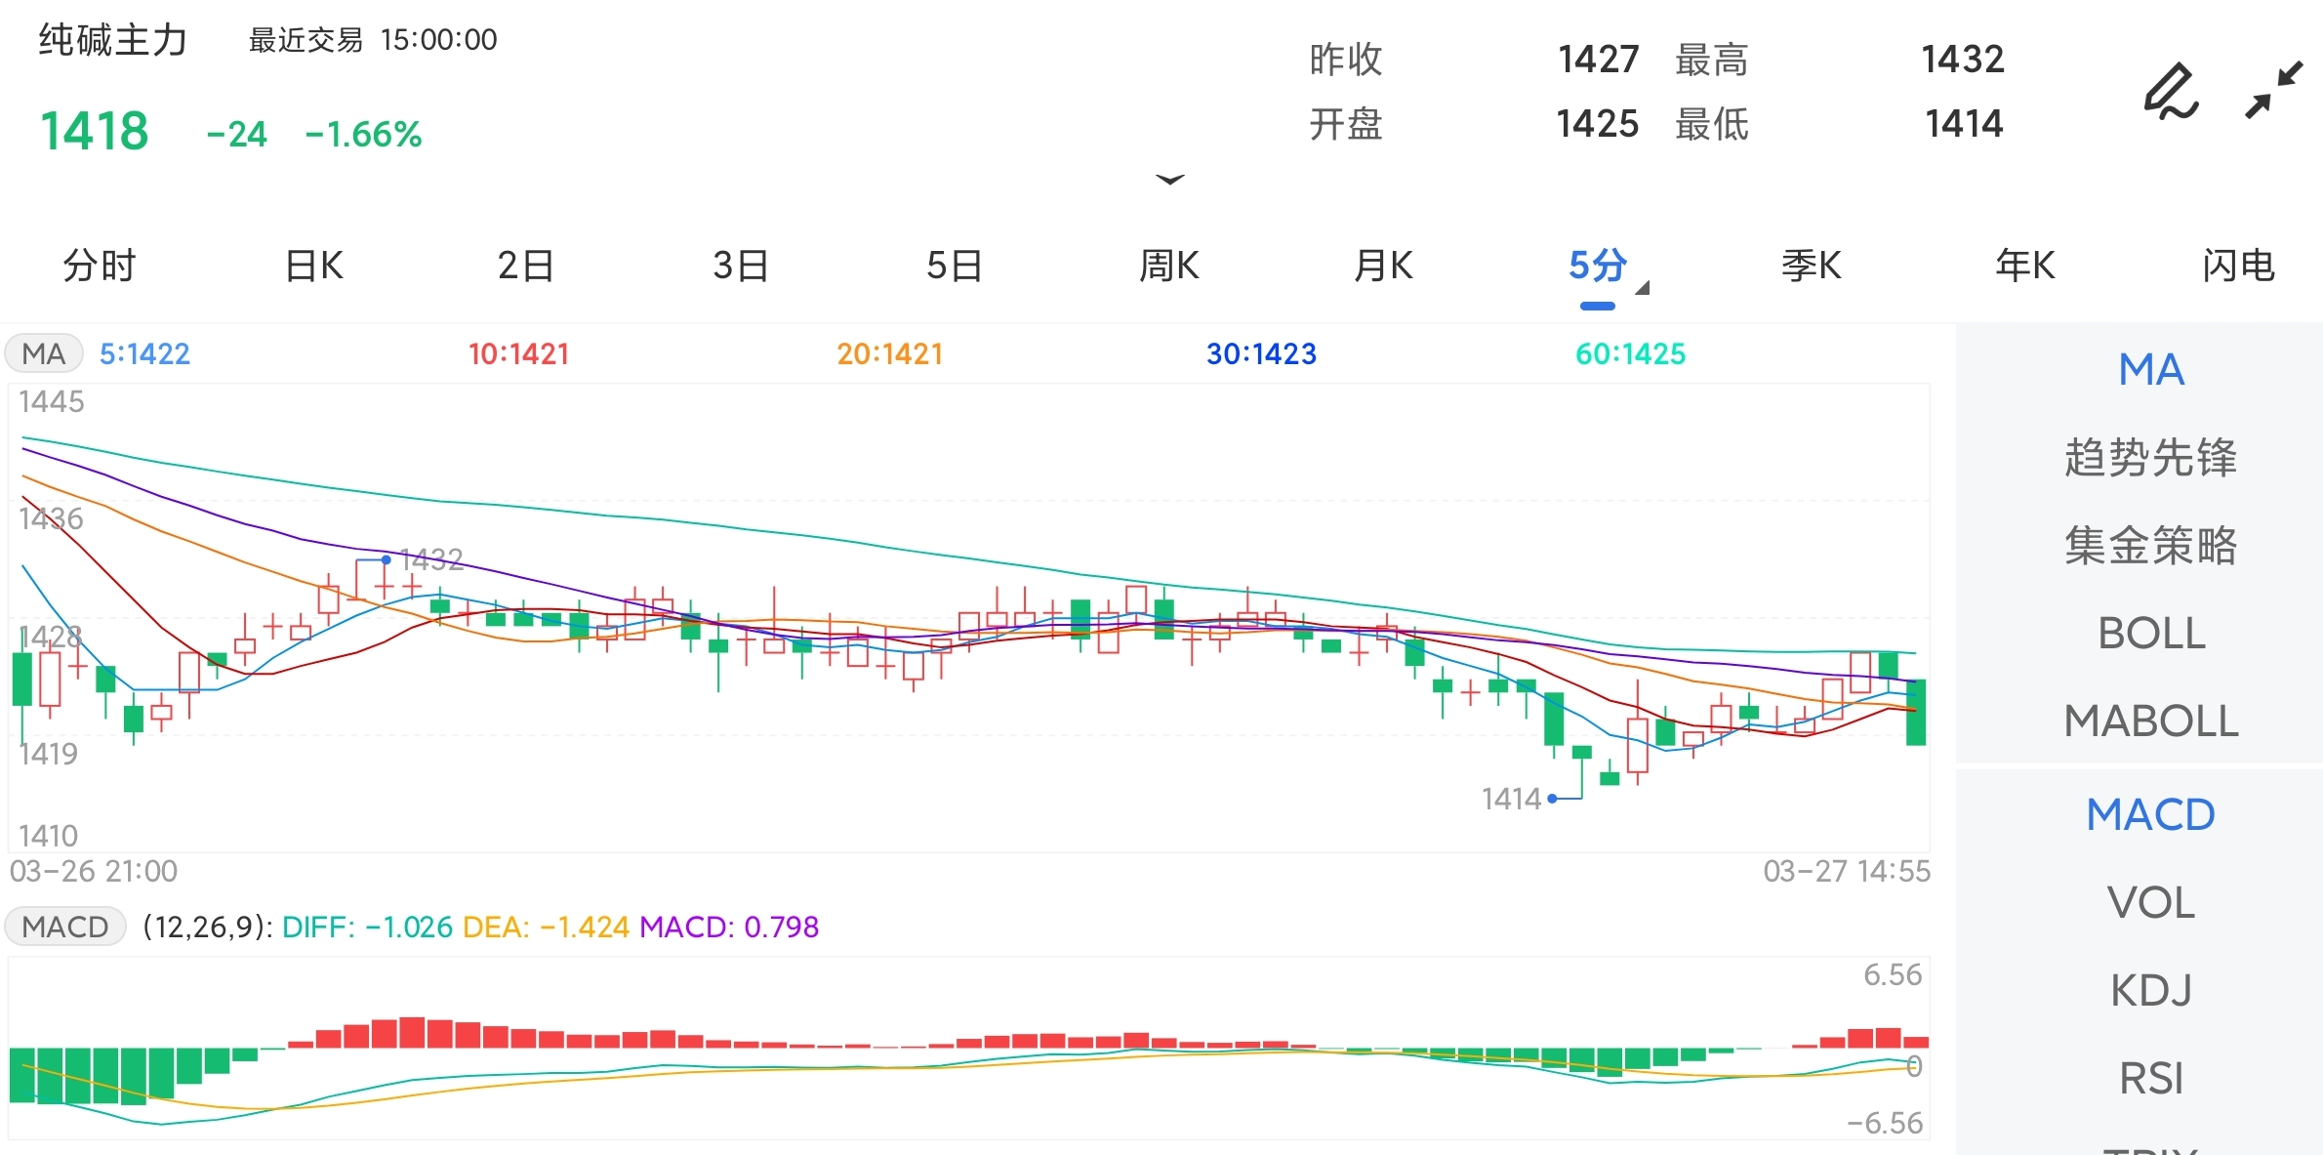Click the 最低 1414 value
2323x1155 pixels.
click(1964, 124)
